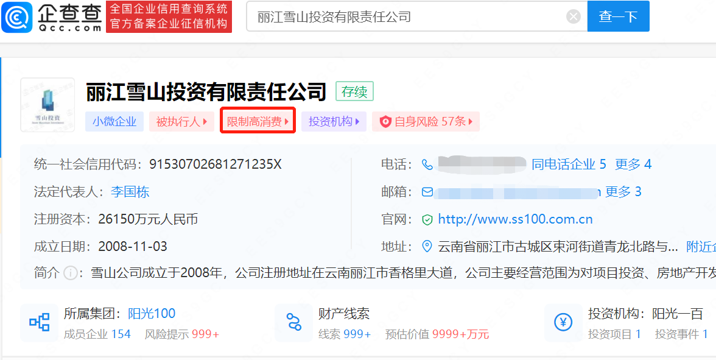
Task: Open 风险提示 999+ link
Action: point(181,334)
